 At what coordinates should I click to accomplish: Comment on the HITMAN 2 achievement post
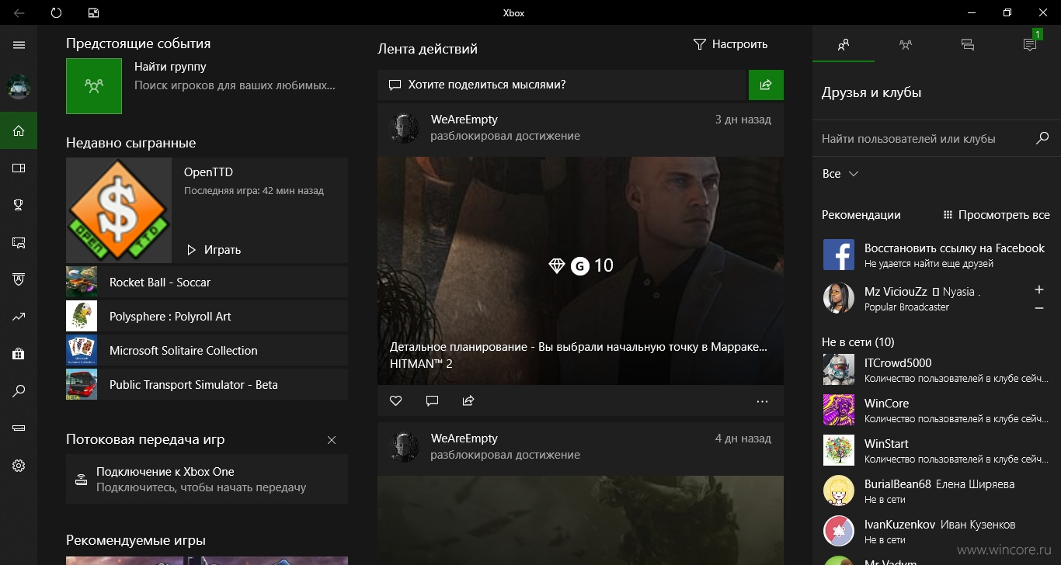(433, 401)
